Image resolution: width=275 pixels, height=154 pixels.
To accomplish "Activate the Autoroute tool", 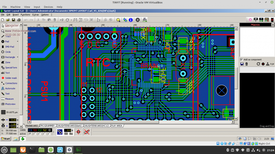I will (x=10, y=88).
